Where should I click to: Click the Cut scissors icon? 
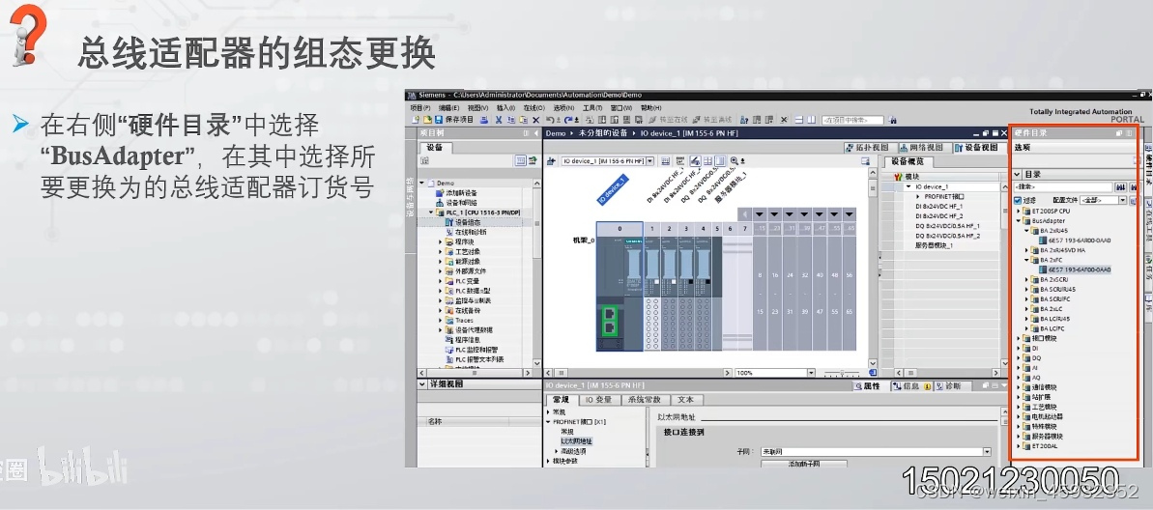tap(499, 120)
